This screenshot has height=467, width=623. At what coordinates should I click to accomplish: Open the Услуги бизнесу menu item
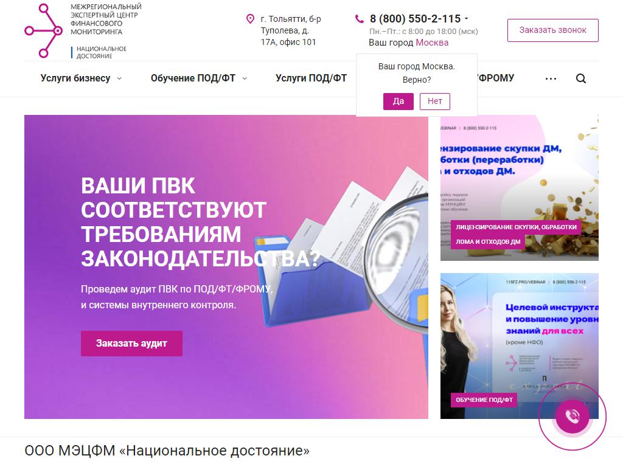click(x=75, y=78)
